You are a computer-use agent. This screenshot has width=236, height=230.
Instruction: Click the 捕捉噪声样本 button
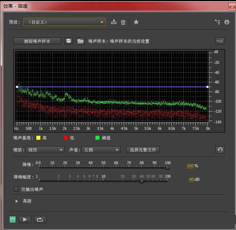37,41
